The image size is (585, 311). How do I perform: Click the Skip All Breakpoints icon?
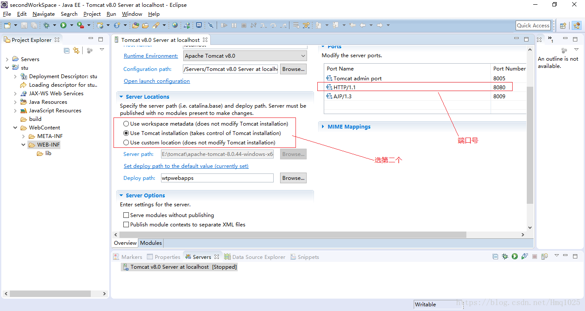point(211,26)
